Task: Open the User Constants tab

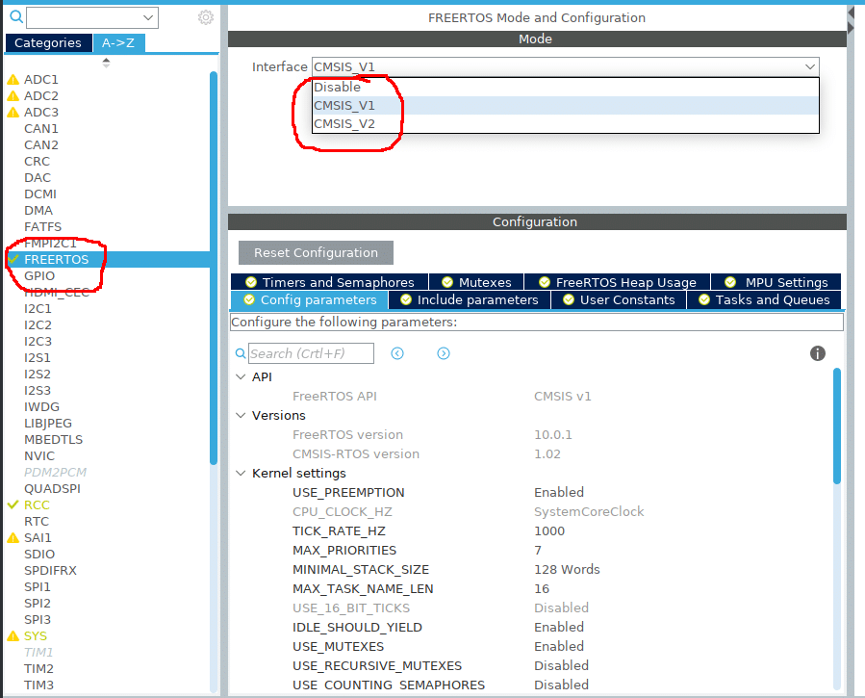Action: [619, 299]
